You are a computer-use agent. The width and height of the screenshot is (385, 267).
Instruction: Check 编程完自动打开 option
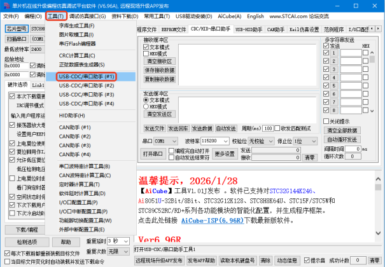click(x=171, y=151)
